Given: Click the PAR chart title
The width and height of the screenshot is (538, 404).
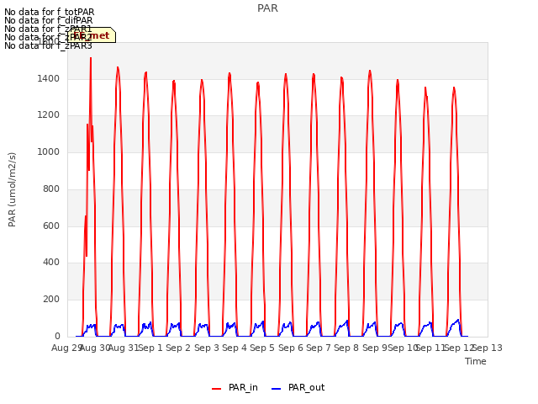Looking at the screenshot, I should pyautogui.click(x=267, y=8).
